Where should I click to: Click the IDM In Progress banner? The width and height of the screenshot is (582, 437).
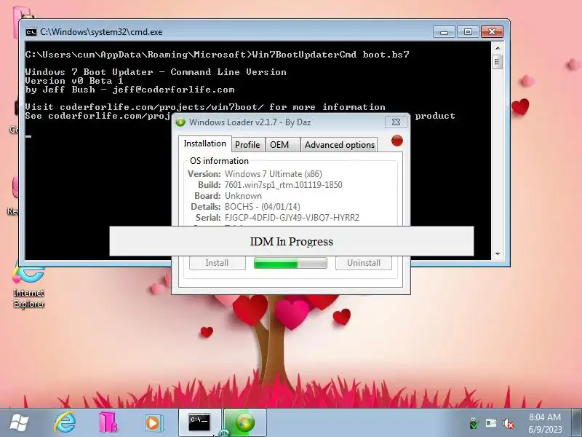tap(292, 241)
